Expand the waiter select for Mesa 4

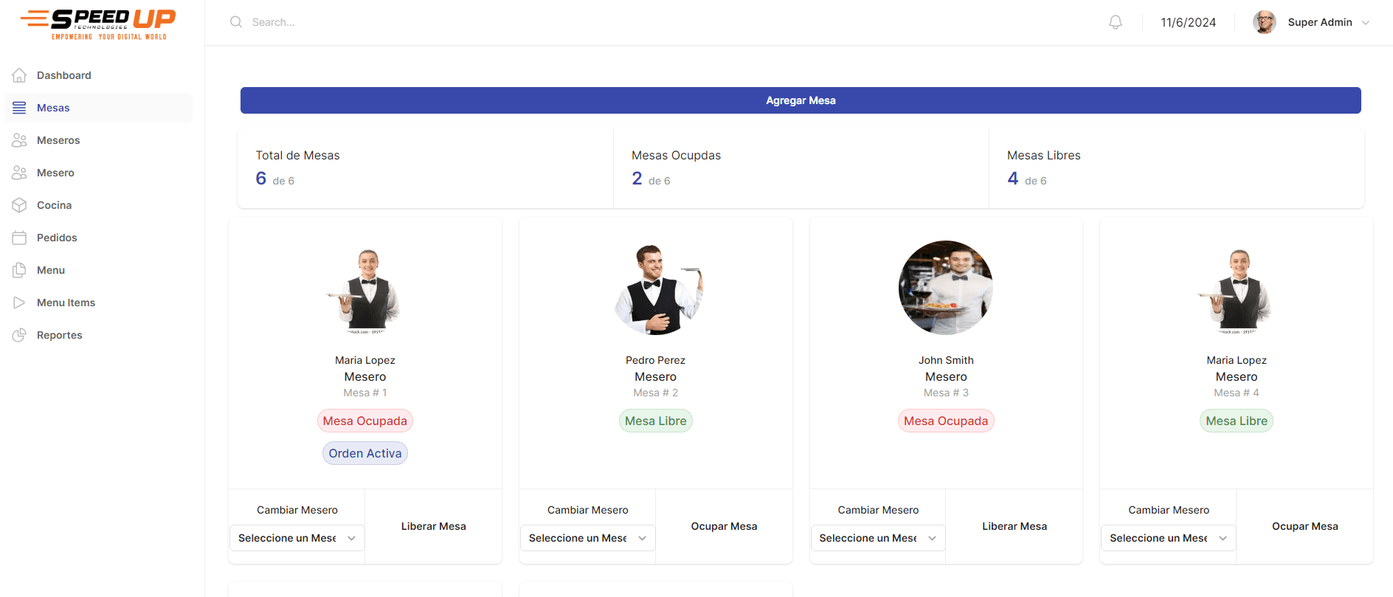pyautogui.click(x=1168, y=538)
